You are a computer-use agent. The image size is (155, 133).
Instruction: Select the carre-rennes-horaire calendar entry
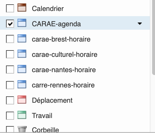coord(75,85)
